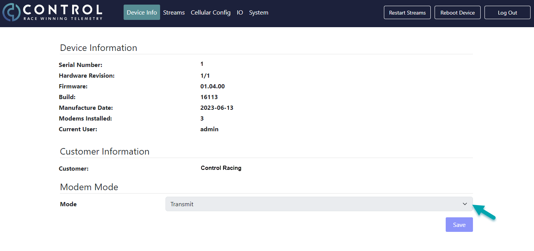534x251 pixels.
Task: Open the System menu item
Action: click(258, 12)
